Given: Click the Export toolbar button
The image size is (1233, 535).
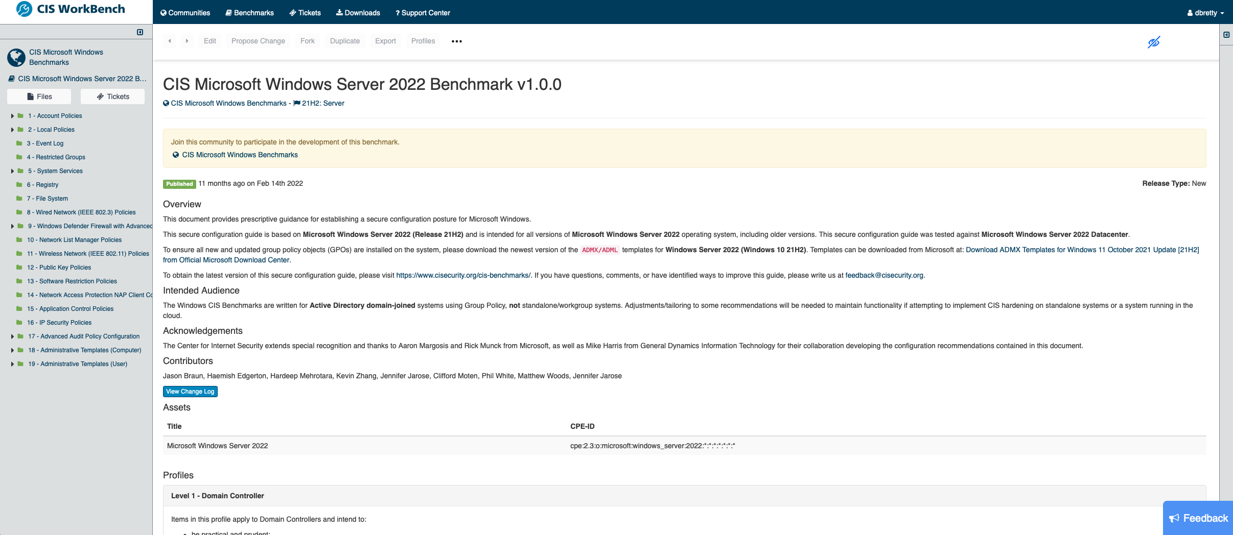Looking at the screenshot, I should point(385,41).
